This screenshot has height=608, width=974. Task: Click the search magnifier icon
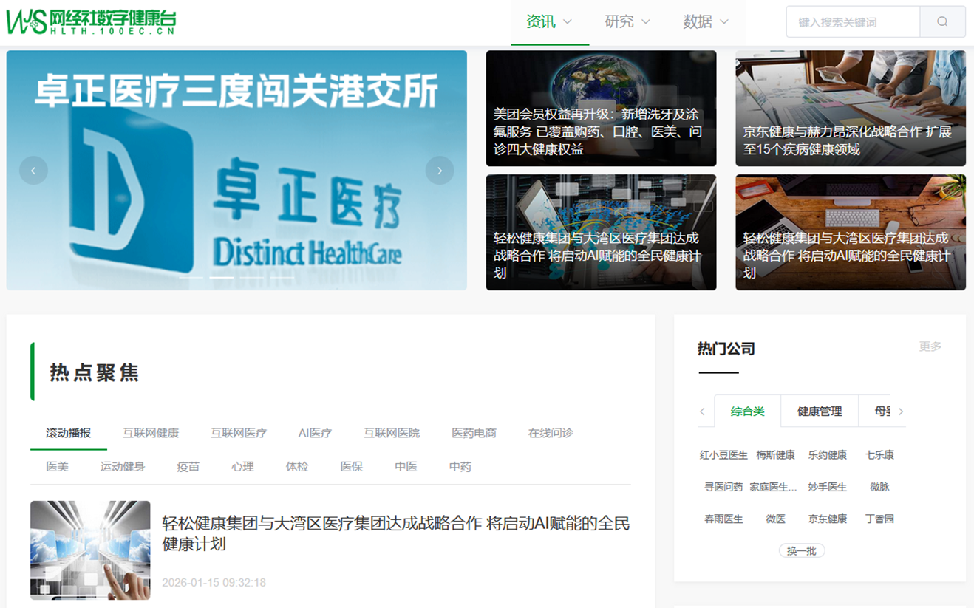[943, 21]
